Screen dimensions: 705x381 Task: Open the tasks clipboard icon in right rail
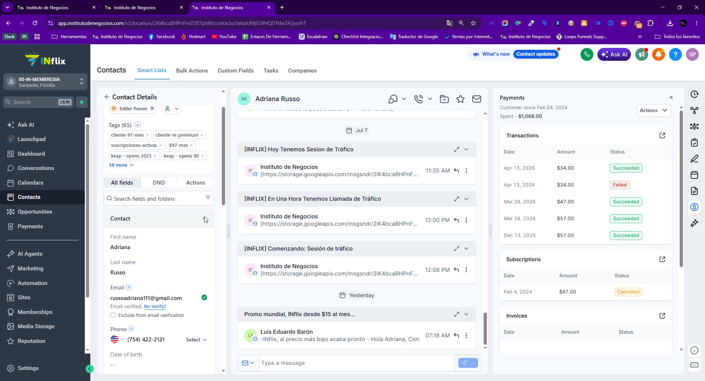pos(694,143)
